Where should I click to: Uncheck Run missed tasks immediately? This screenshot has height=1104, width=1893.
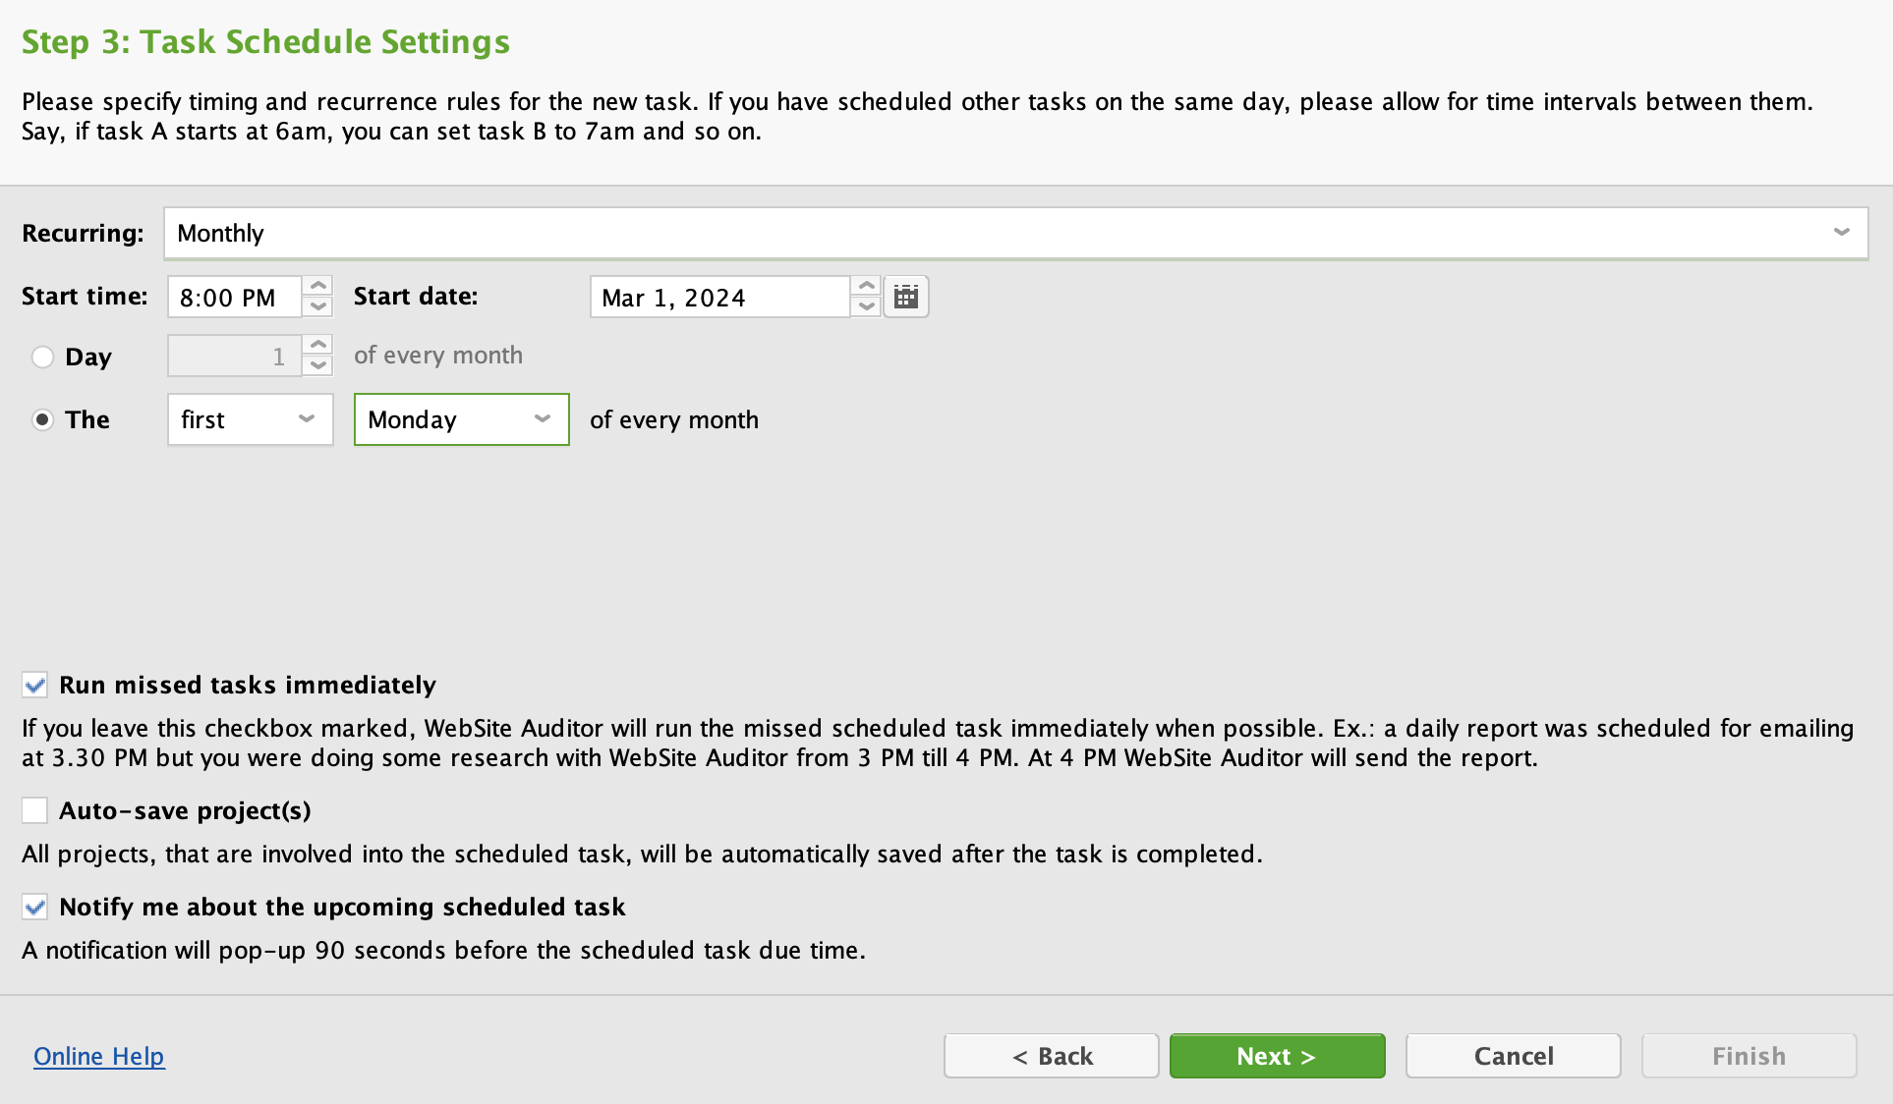point(34,685)
